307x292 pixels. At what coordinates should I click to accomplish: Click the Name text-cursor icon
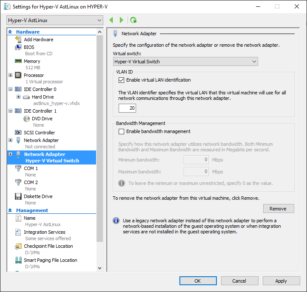(18, 218)
